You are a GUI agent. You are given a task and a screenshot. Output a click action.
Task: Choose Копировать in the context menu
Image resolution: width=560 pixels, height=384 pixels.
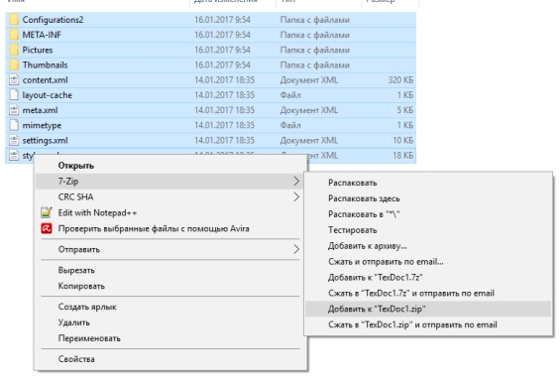(x=170, y=286)
